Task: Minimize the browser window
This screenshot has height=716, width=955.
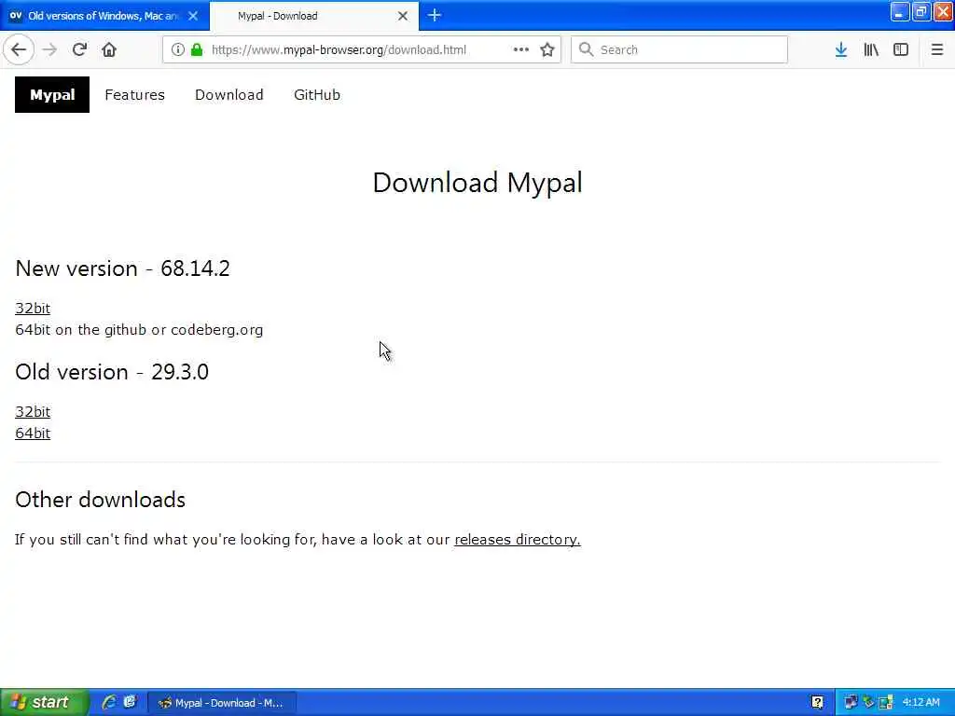Action: pyautogui.click(x=900, y=12)
